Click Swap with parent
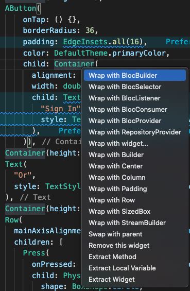The width and height of the screenshot is (190, 291). coord(135,234)
